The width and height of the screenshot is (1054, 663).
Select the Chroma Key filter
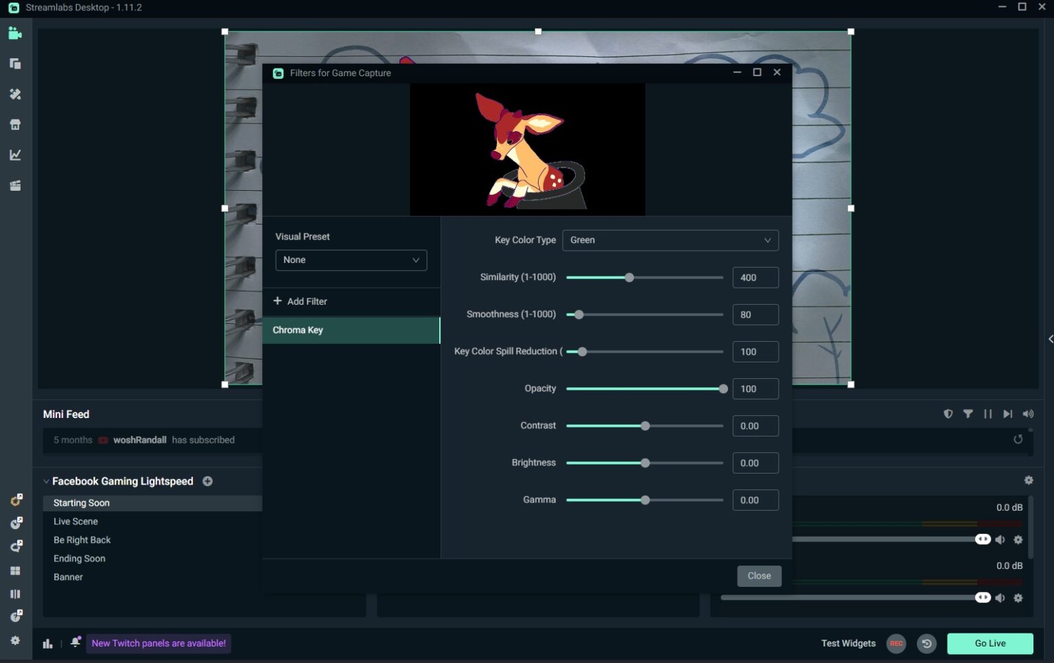(298, 330)
